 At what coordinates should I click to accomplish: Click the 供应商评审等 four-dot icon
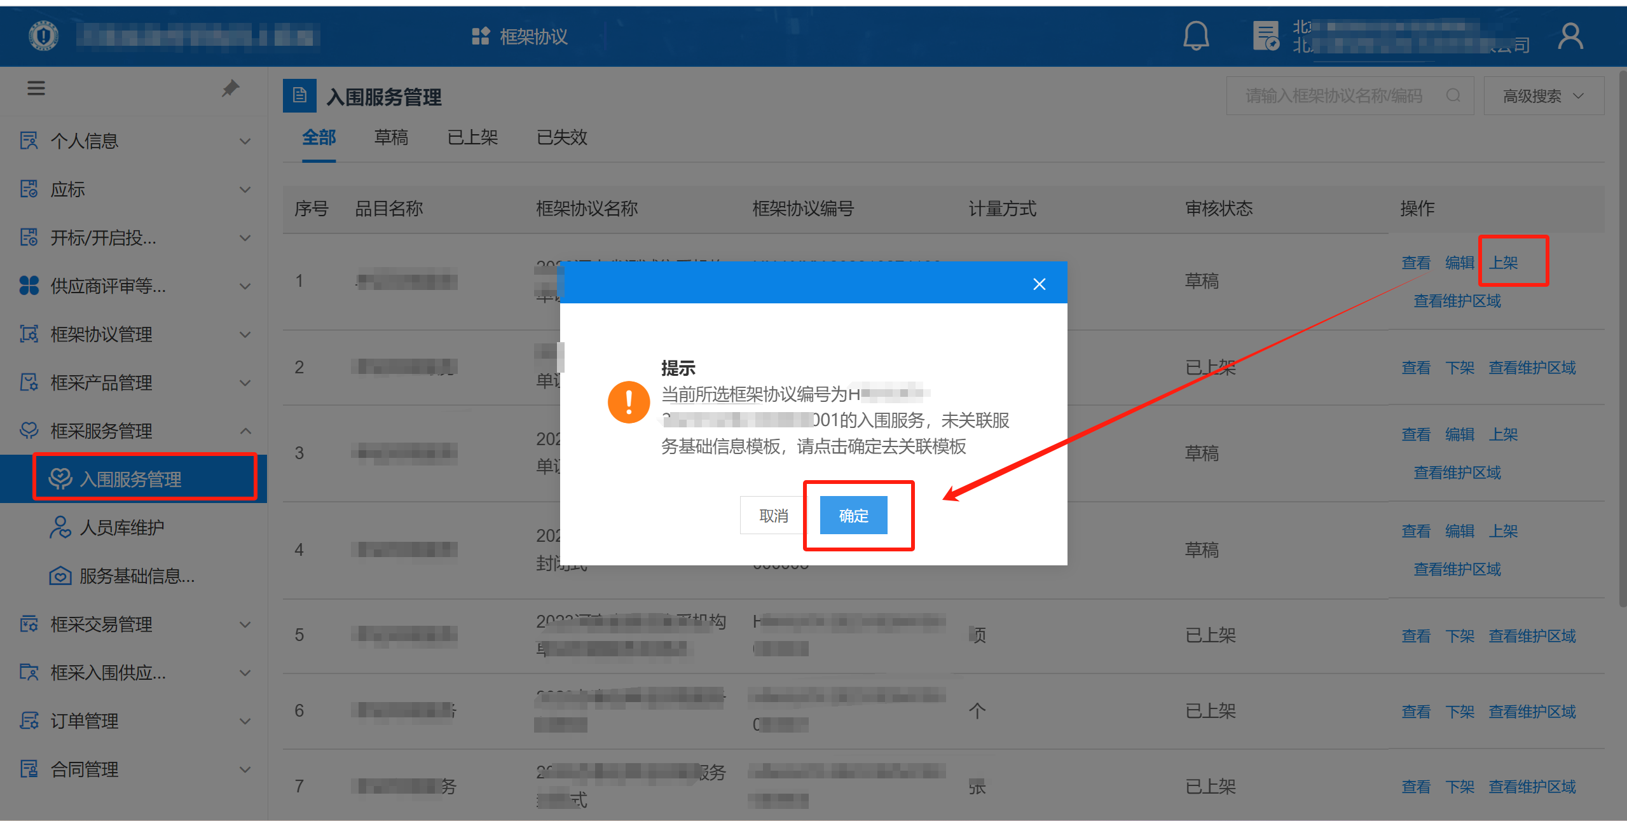click(29, 286)
